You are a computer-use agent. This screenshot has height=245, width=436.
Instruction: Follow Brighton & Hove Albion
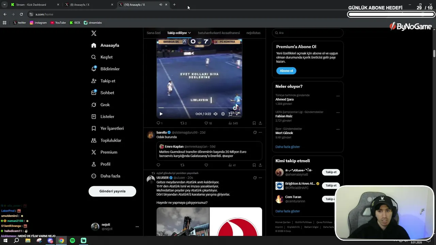pos(331,185)
